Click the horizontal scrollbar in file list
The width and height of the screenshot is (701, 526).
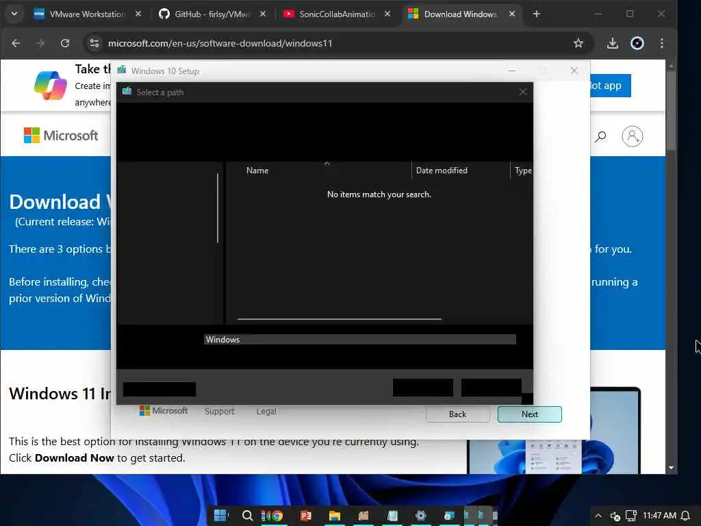point(340,319)
